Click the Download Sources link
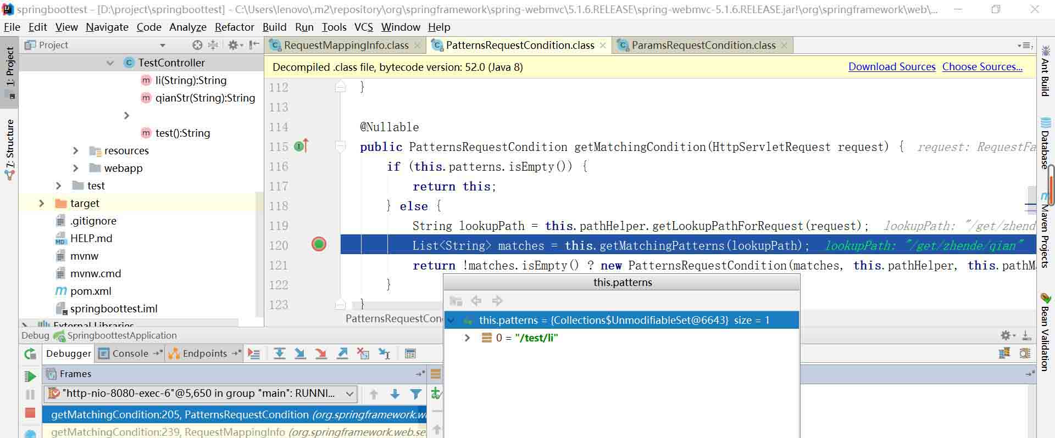1055x438 pixels. [892, 66]
